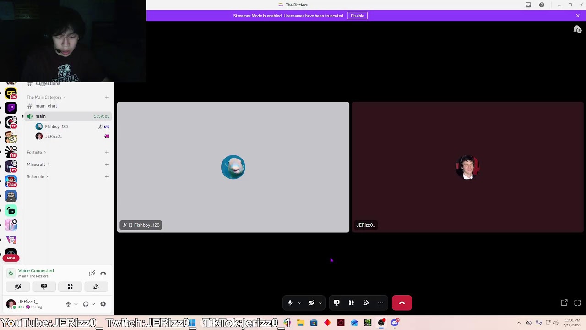Open Opera GX on the taskbar
This screenshot has width=586, height=330.
click(x=341, y=323)
